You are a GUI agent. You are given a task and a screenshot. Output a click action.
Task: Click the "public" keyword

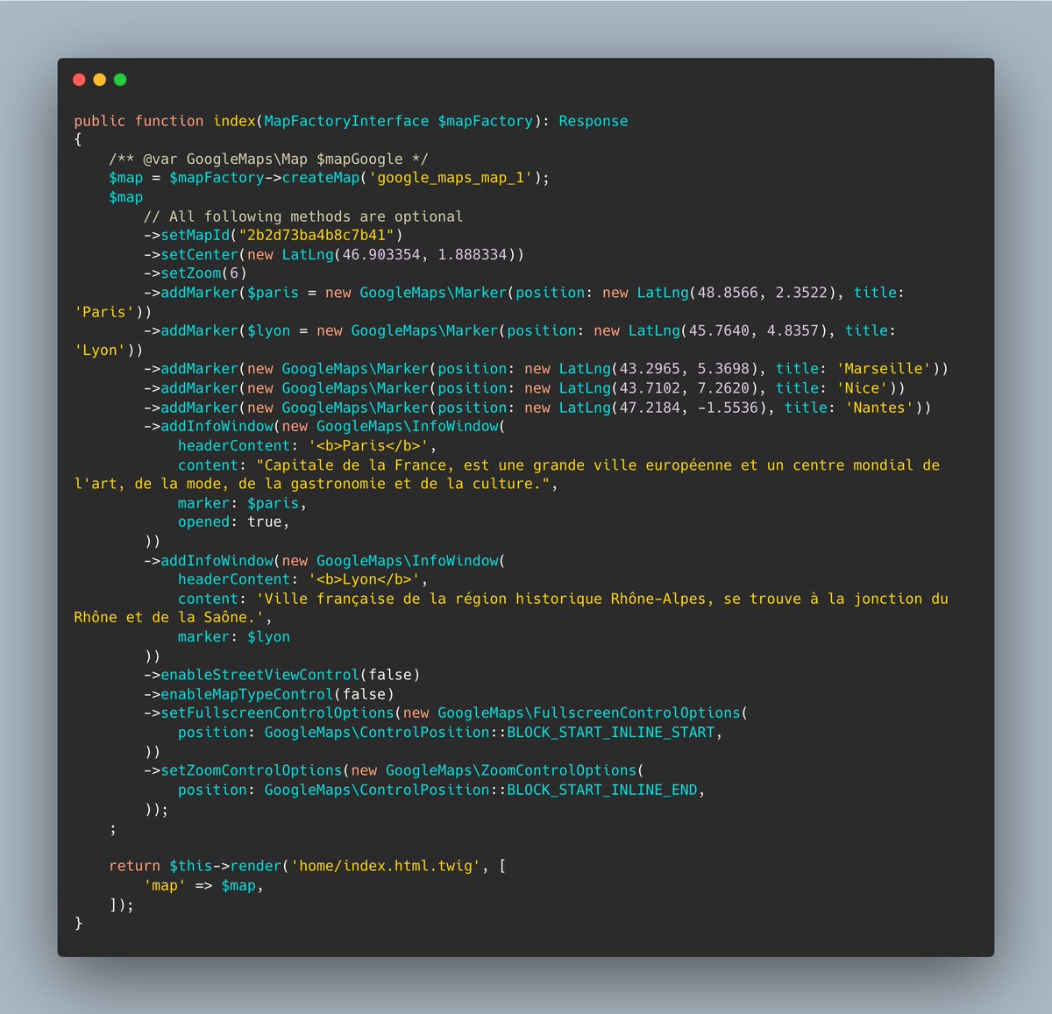coord(100,121)
